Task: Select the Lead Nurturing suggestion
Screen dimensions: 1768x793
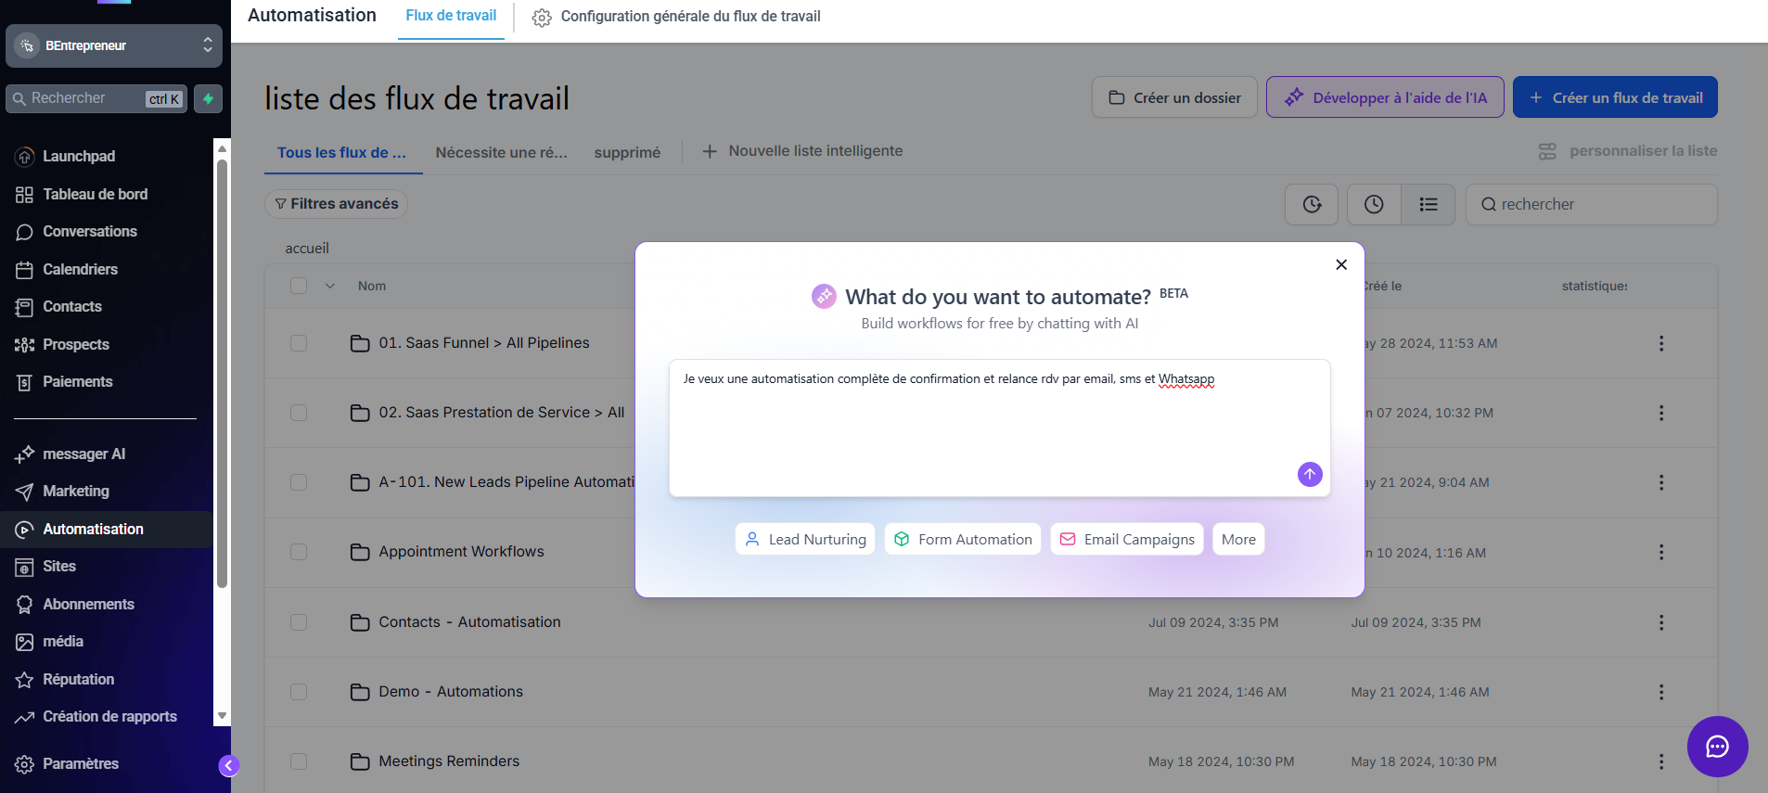Action: [x=805, y=540]
